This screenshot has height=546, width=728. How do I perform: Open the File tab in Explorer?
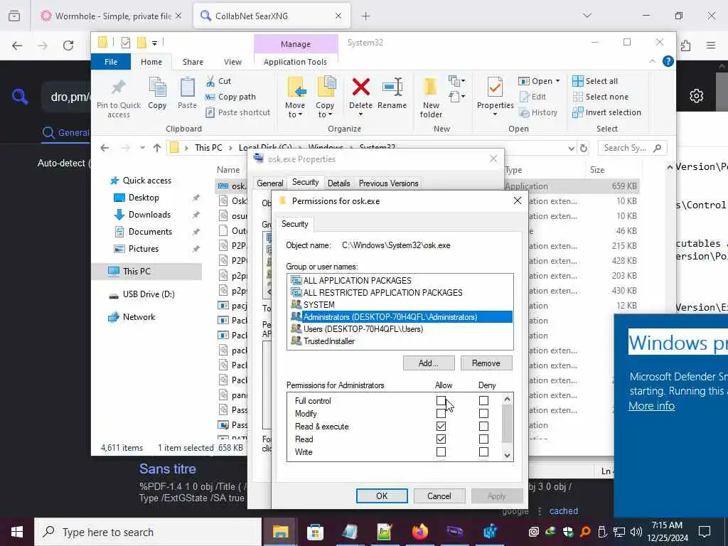[111, 62]
